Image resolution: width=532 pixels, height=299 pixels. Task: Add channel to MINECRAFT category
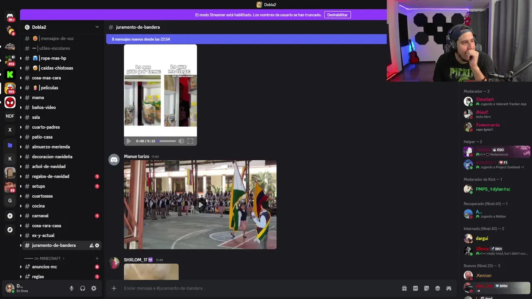tap(97, 258)
